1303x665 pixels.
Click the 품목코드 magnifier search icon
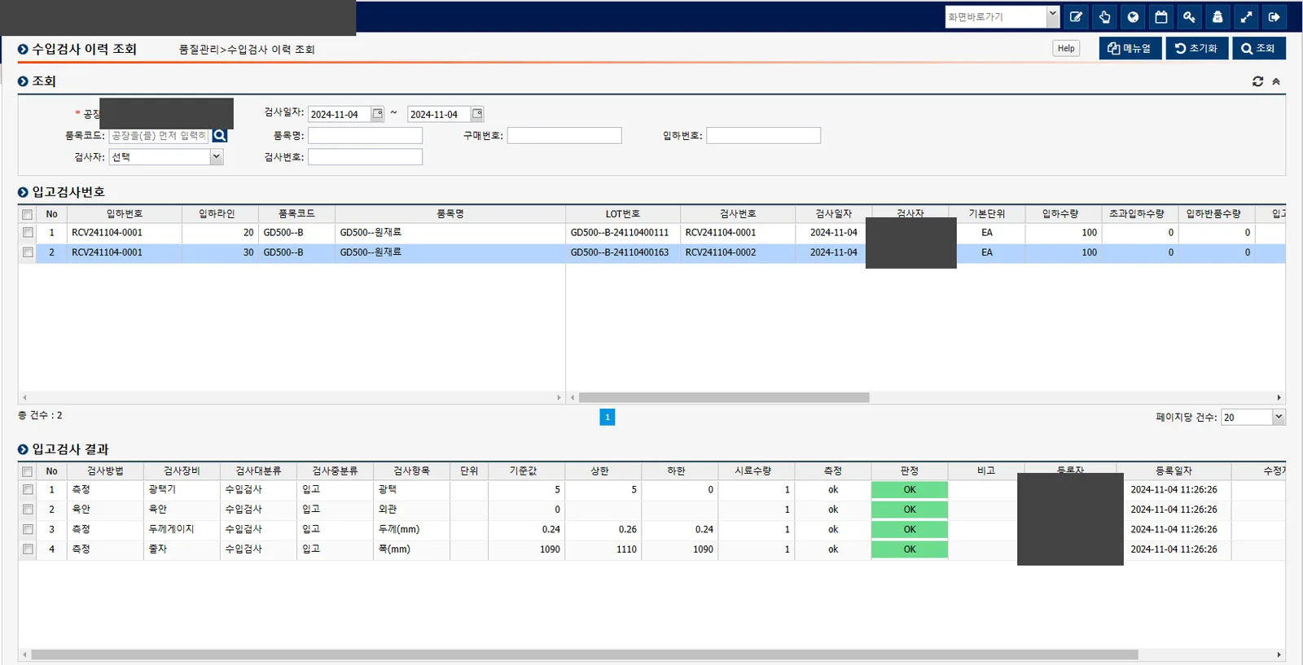[219, 136]
